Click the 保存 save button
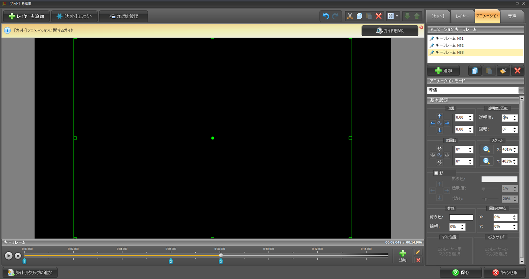529x279 pixels. (461, 273)
